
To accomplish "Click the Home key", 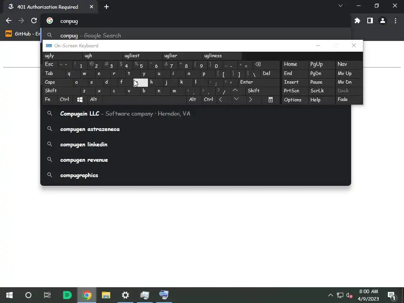I will [x=295, y=64].
